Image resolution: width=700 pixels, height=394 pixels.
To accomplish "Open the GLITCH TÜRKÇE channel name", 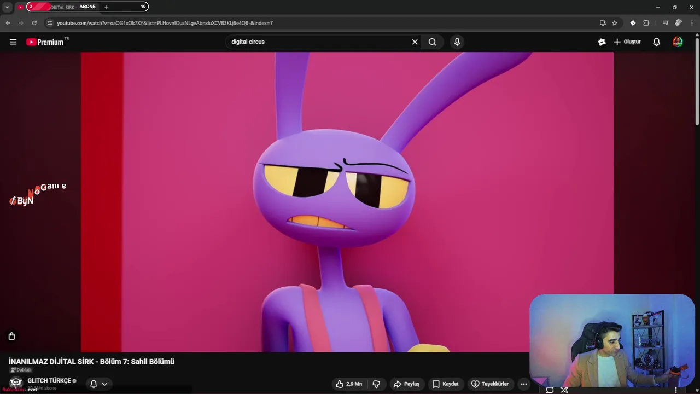I will click(49, 381).
